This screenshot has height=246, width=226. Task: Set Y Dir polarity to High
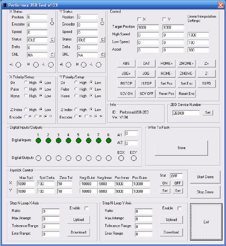click(x=76, y=83)
